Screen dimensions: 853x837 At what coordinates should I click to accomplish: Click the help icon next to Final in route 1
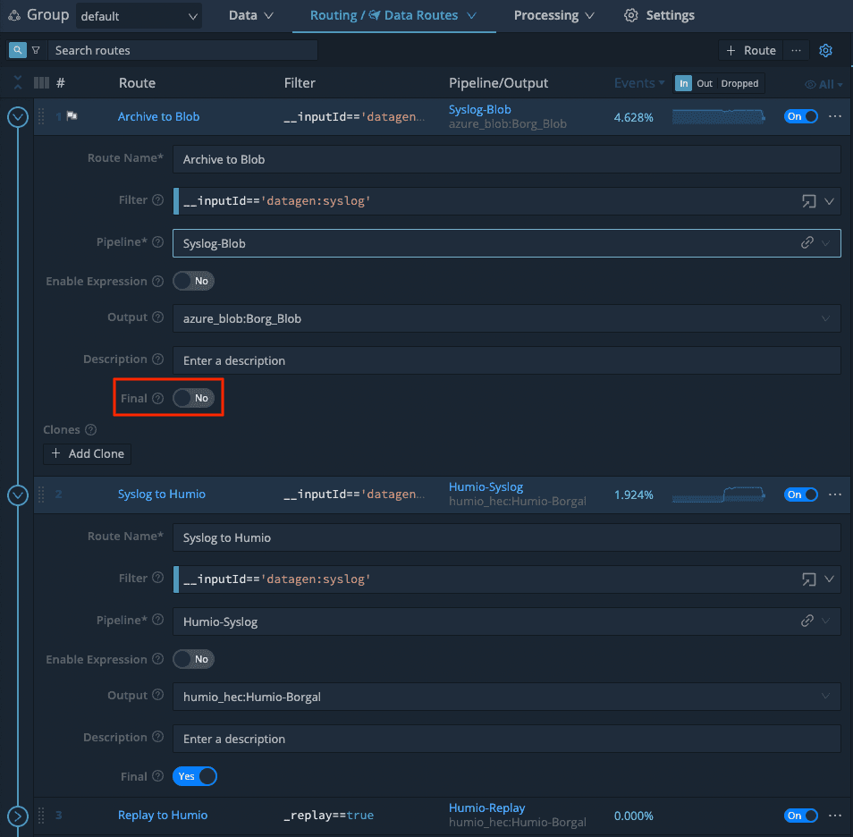pyautogui.click(x=158, y=399)
